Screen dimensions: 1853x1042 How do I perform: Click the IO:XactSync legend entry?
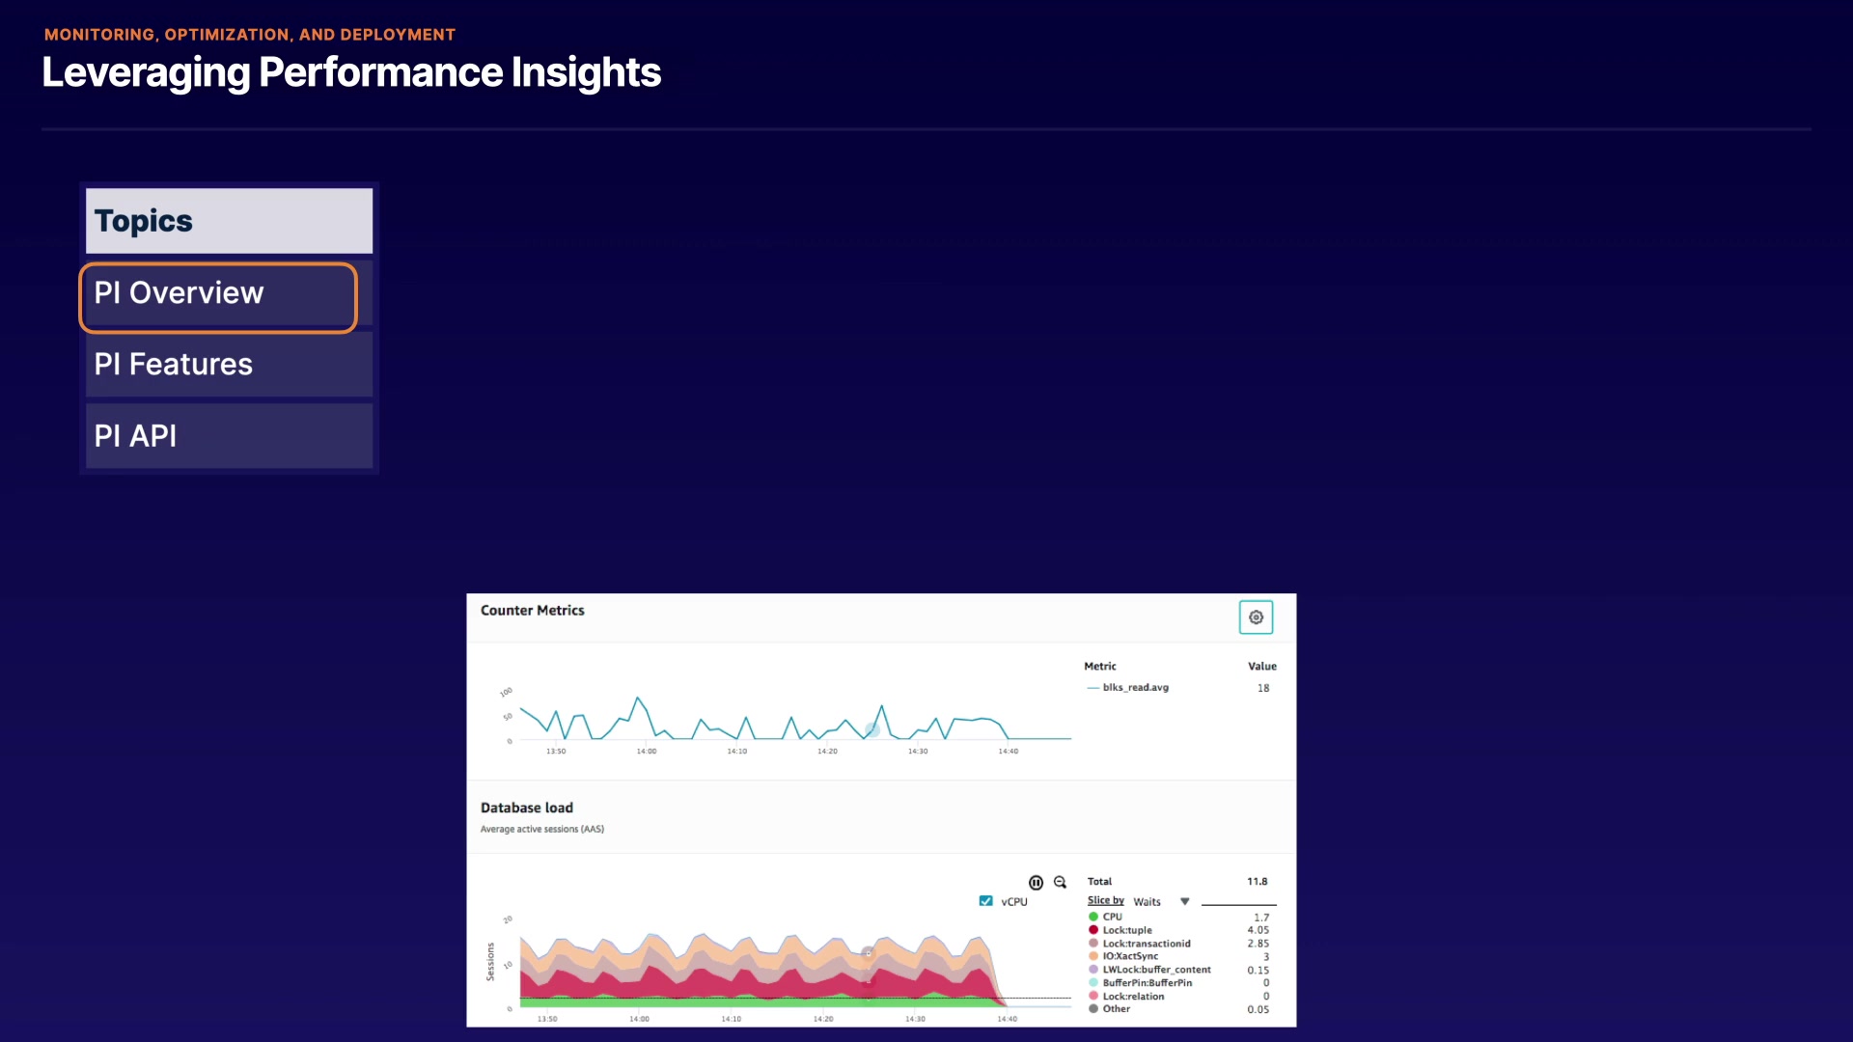pos(1130,956)
